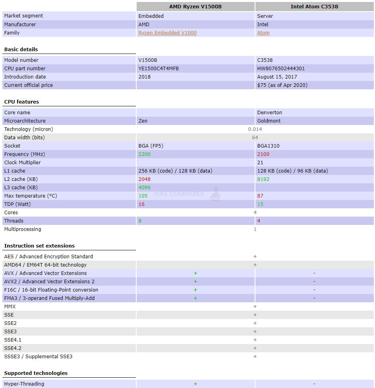This screenshot has height=388, width=375.
Task: Click the plus sign in SSE3 row
Action: (255, 332)
